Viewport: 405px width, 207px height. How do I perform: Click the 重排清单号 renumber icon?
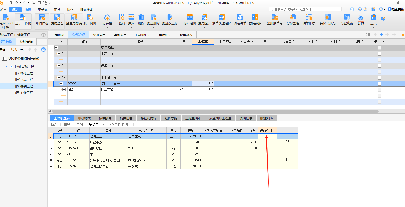pos(275,17)
